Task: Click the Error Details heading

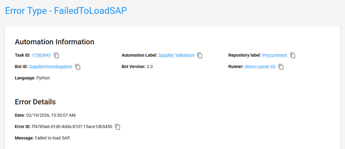Action: click(35, 102)
